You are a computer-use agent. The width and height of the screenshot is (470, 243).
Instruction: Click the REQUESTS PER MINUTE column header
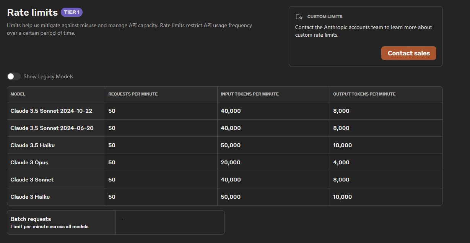[133, 94]
